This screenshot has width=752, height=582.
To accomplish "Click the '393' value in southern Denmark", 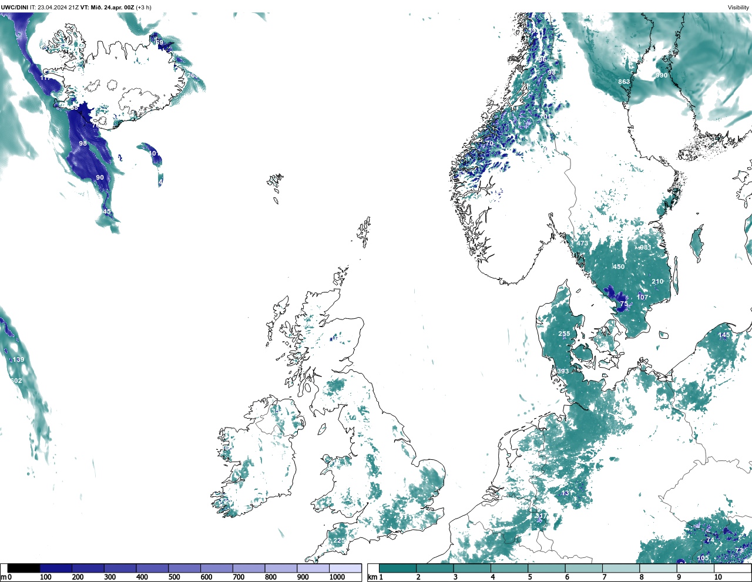I will click(x=563, y=371).
